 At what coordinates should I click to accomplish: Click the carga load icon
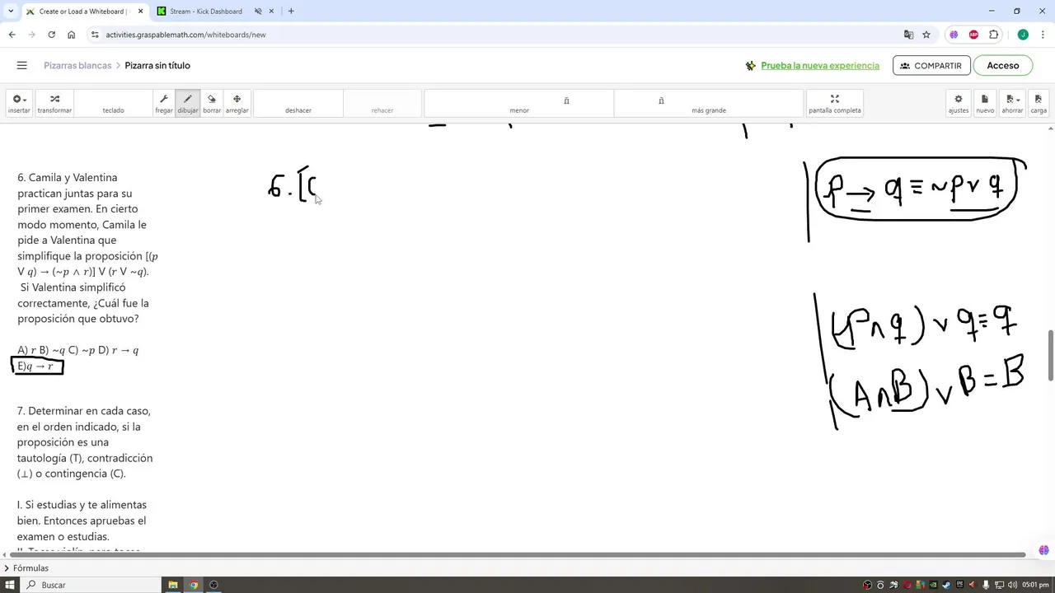tap(1039, 103)
